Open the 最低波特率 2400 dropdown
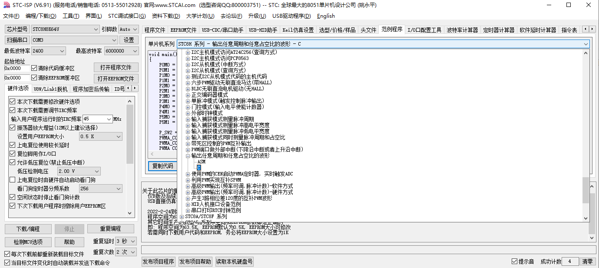This screenshot has height=268, width=599. coord(49,51)
